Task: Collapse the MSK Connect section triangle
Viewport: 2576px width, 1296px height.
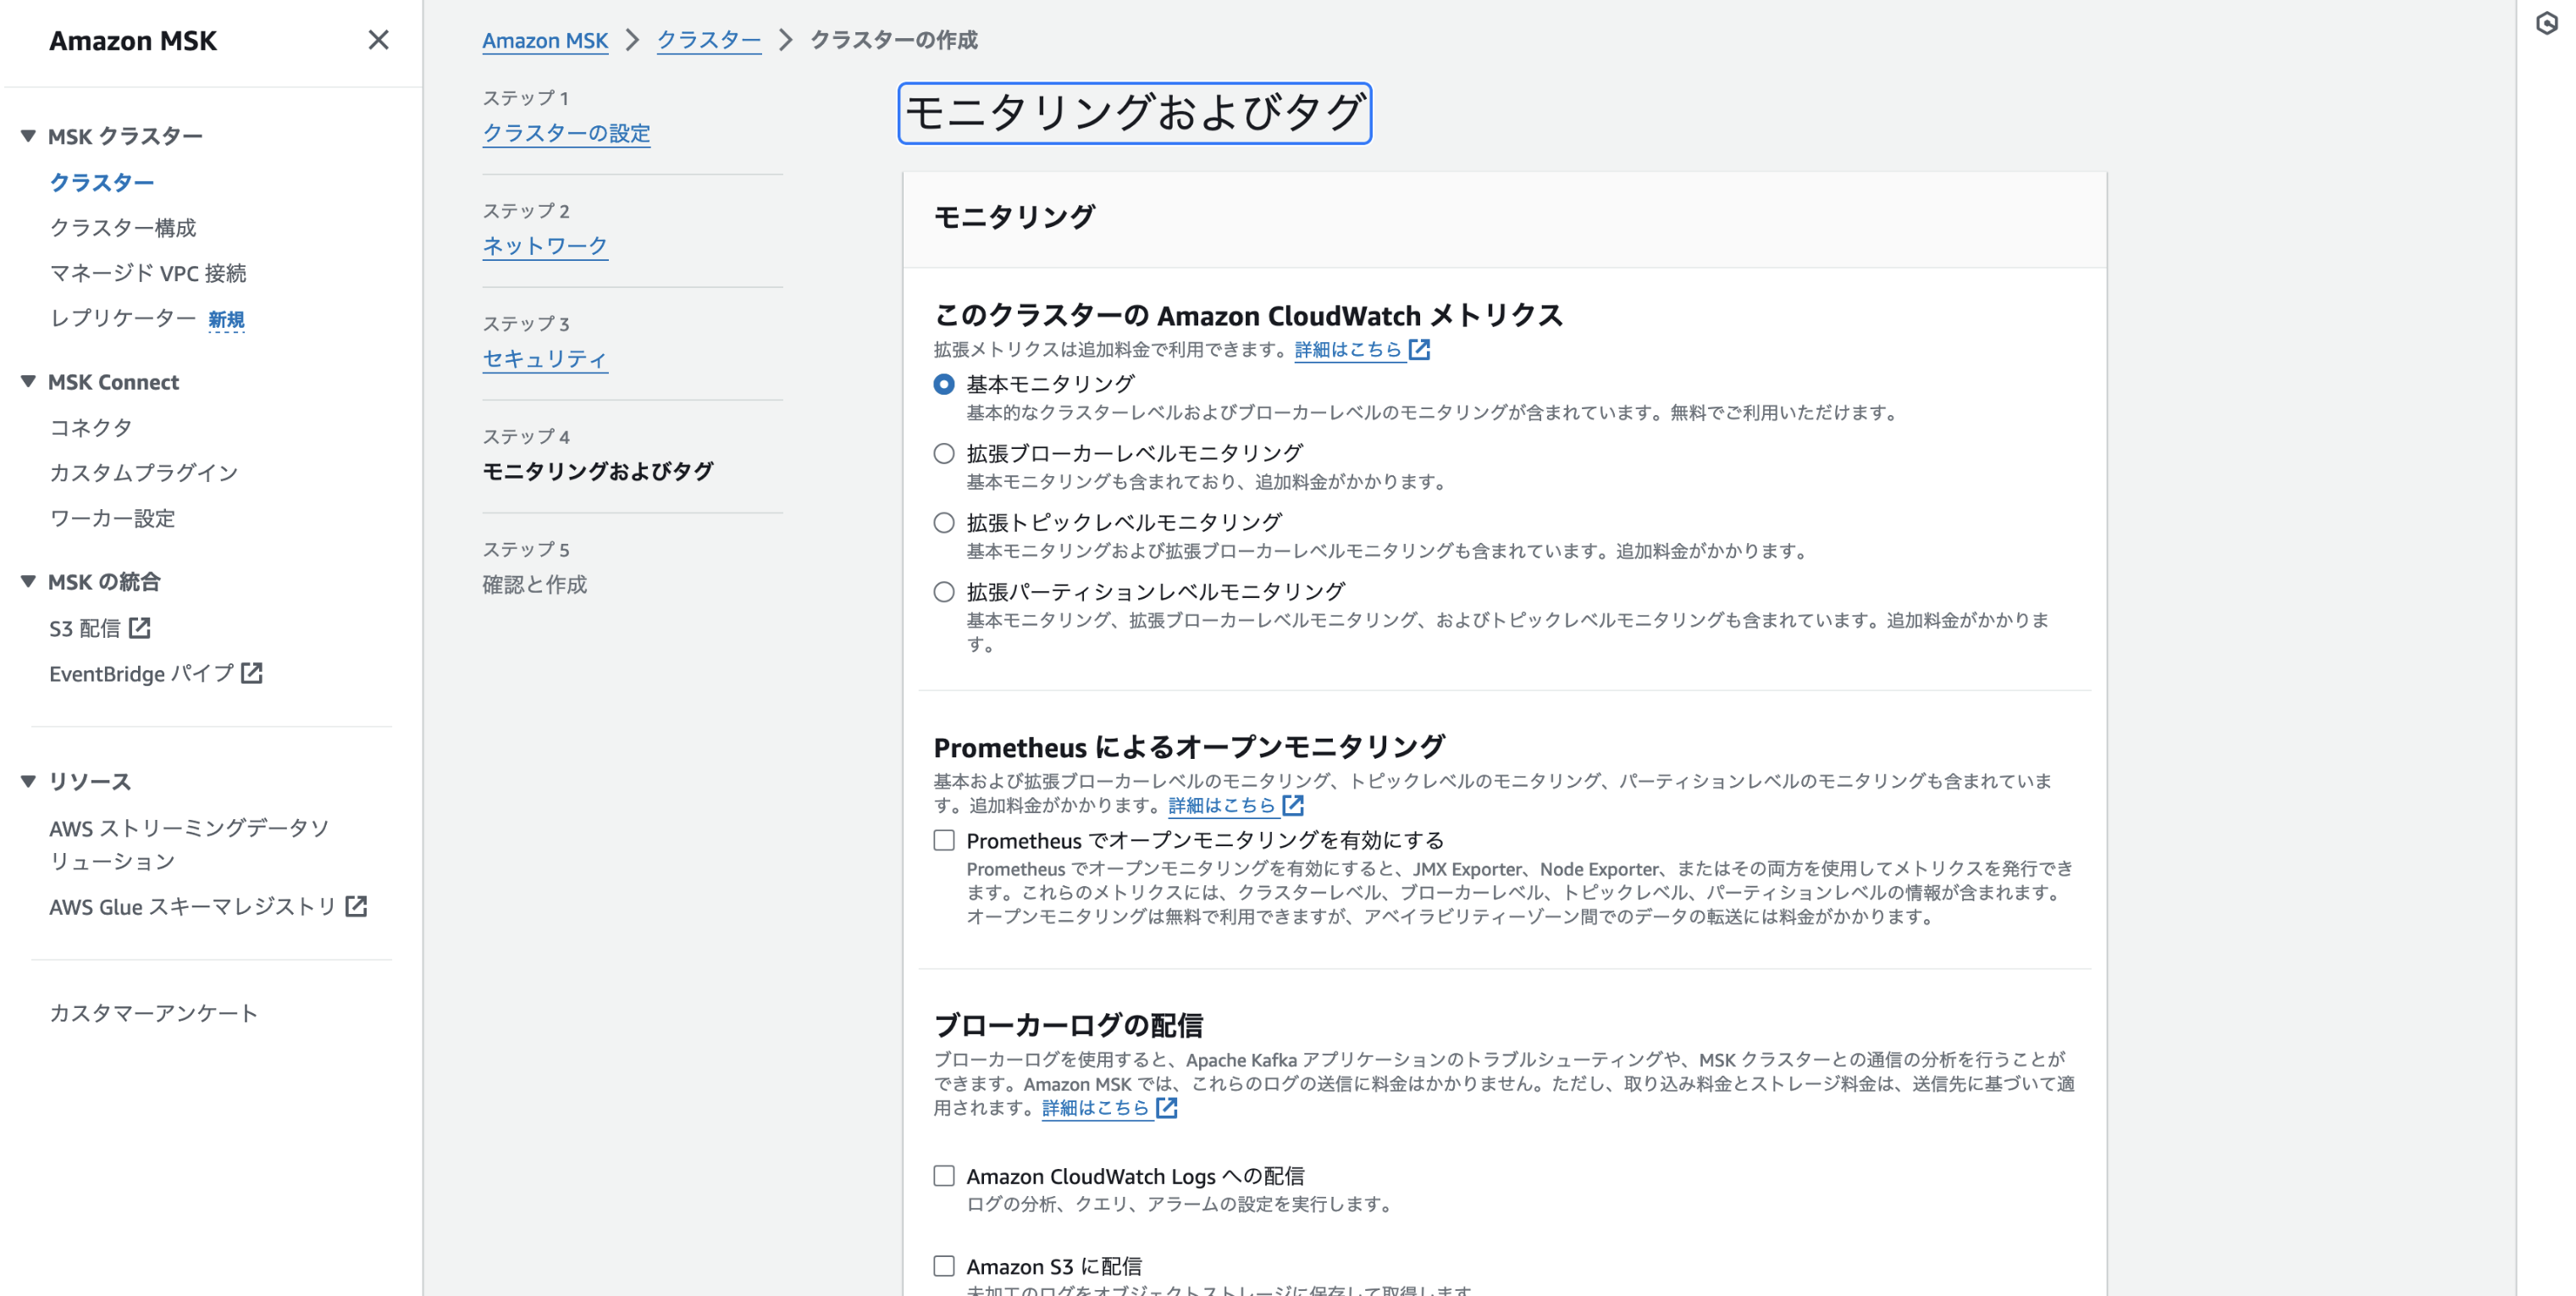Action: (x=28, y=381)
